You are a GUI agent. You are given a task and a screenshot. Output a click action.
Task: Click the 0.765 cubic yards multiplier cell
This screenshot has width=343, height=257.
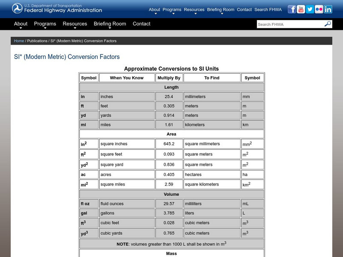pos(169,233)
